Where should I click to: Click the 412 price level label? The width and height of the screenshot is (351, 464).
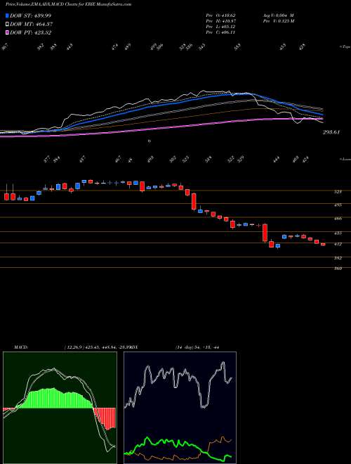[338, 244]
